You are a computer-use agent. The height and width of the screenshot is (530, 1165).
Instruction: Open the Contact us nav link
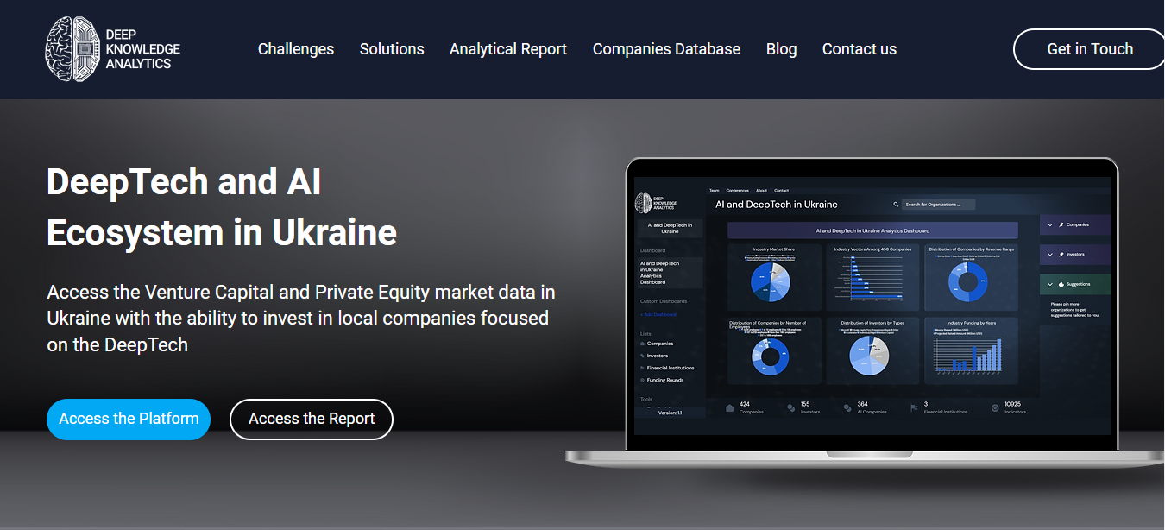pyautogui.click(x=860, y=49)
